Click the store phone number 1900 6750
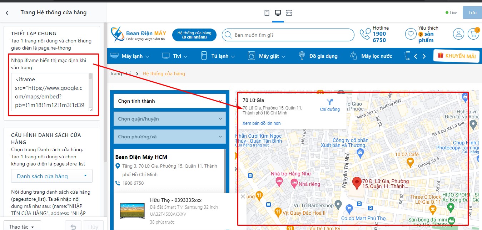This screenshot has width=482, height=230. coord(133,183)
